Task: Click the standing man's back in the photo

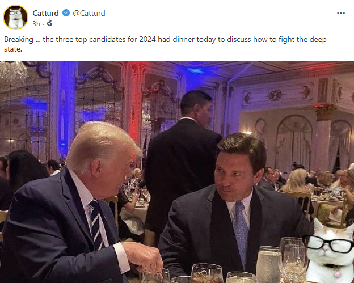Action: click(x=181, y=164)
